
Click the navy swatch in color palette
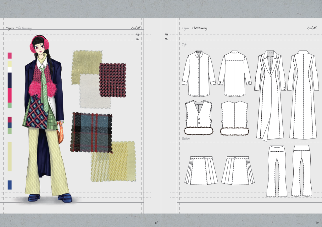(x=9, y=80)
